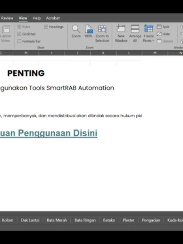Open the Help ribbon tab

37,18
